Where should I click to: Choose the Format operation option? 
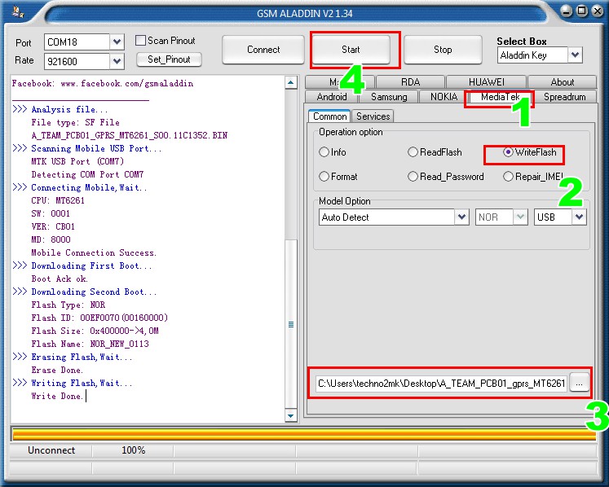(x=324, y=177)
